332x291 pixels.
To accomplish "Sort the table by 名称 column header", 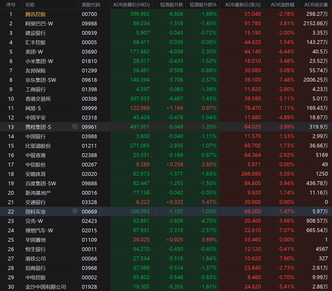I will point(30,5).
